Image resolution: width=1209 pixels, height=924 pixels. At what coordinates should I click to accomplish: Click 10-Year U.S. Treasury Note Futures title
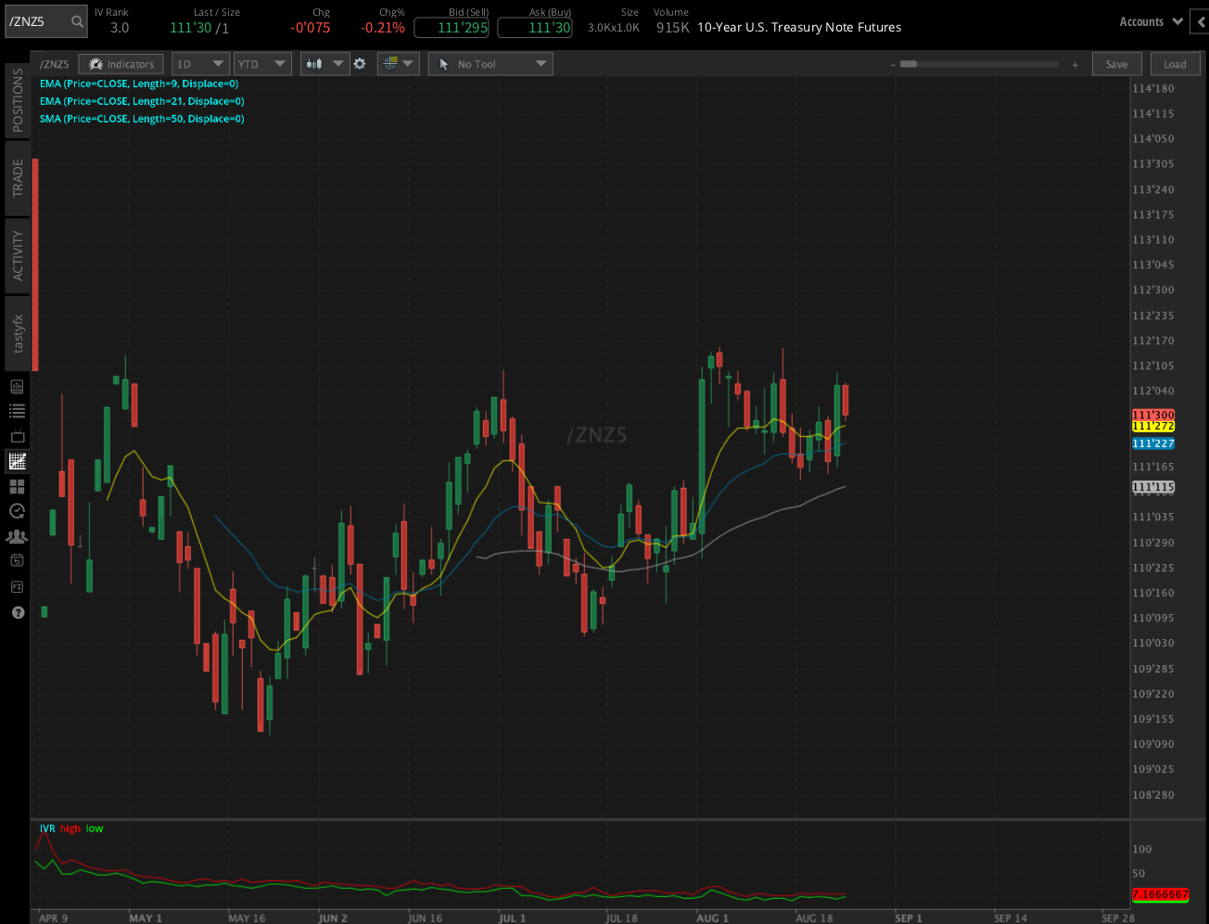pyautogui.click(x=799, y=28)
